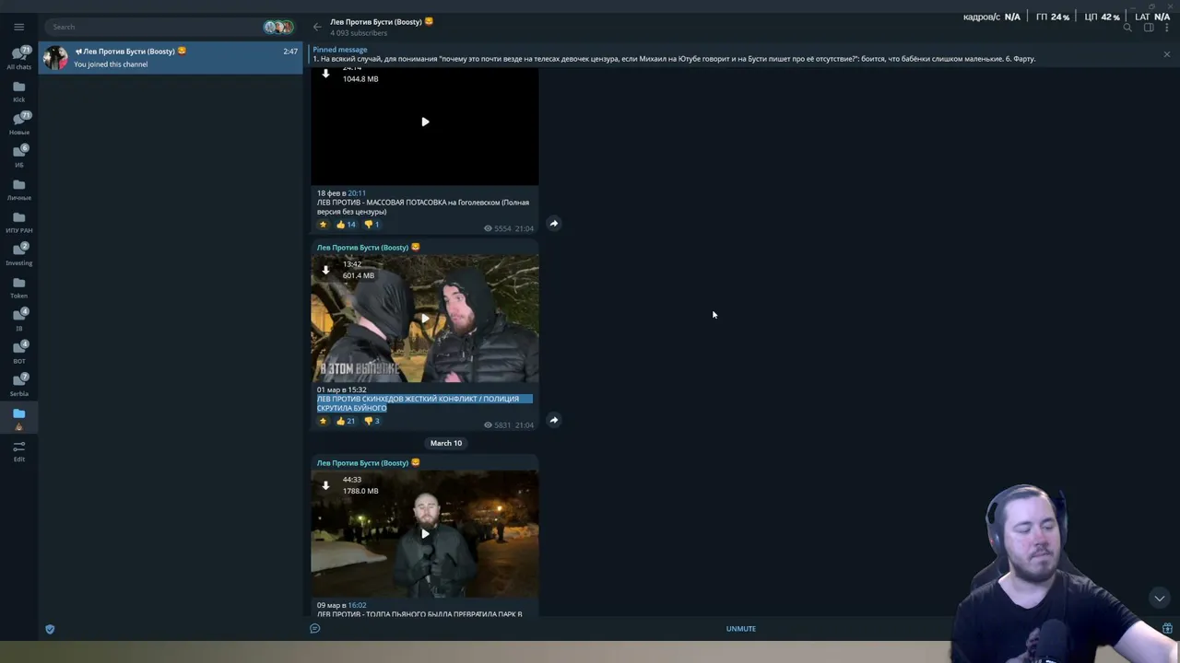
Task: Select the highlighted fire emoji folder
Action: (x=19, y=419)
